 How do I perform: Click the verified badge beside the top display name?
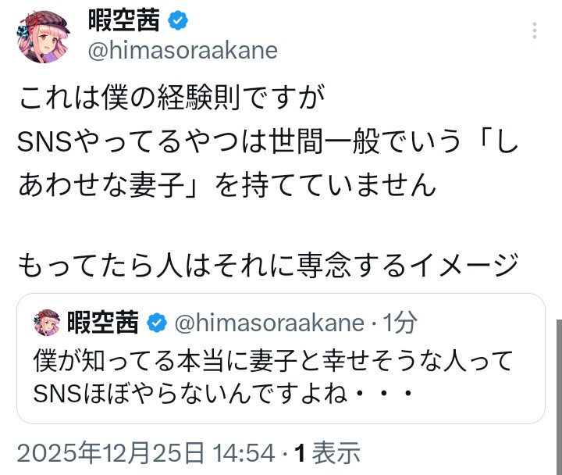pos(178,21)
